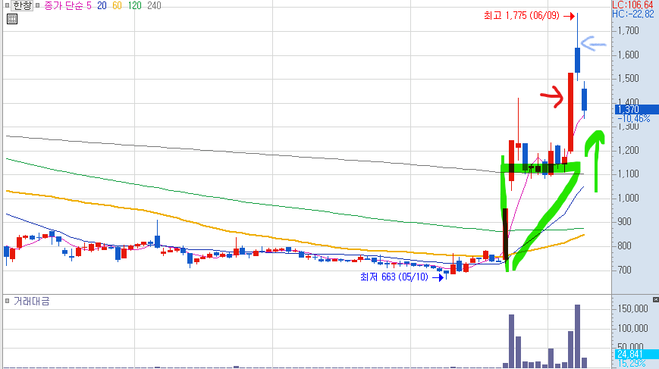Image resolution: width=659 pixels, height=369 pixels.
Task: Close the 거래대금 volume panel
Action: [656, 299]
